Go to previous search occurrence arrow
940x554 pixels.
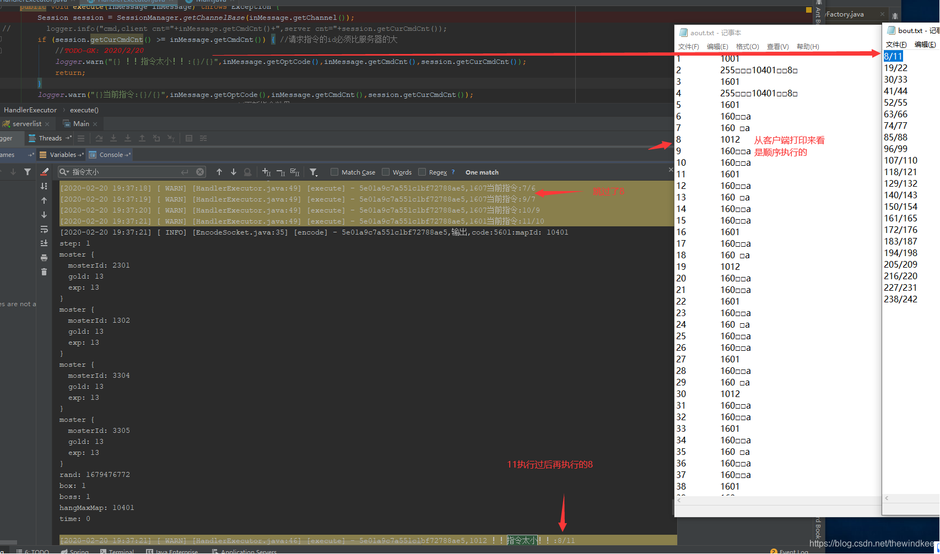tap(219, 172)
